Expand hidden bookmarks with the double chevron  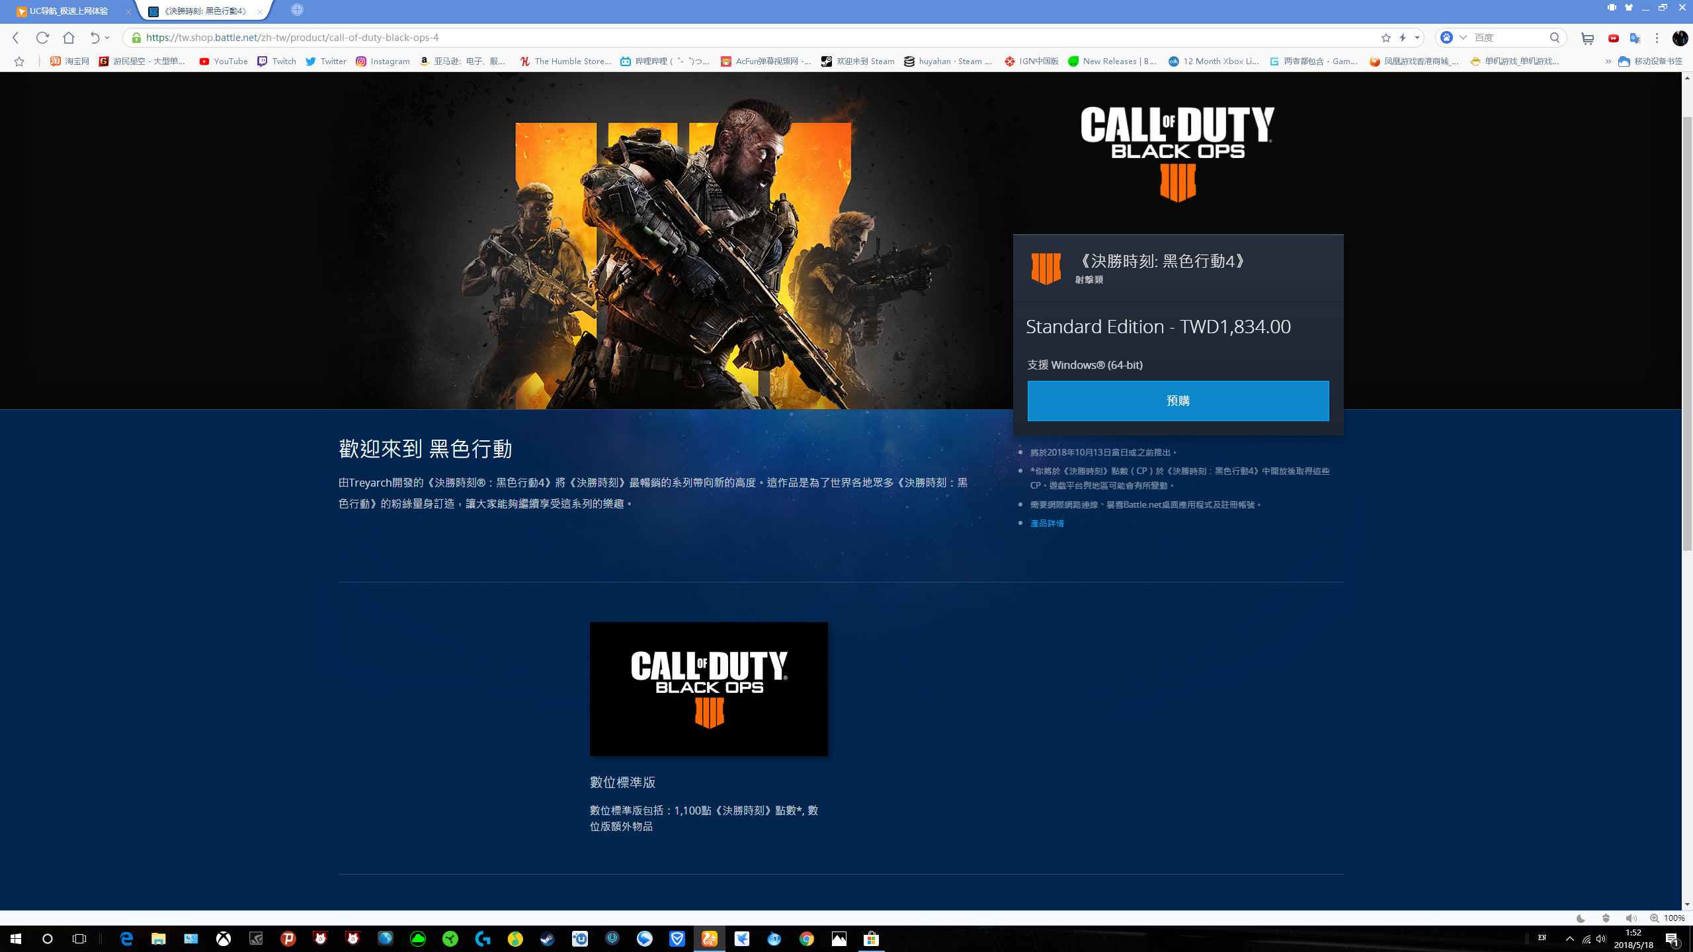point(1608,61)
